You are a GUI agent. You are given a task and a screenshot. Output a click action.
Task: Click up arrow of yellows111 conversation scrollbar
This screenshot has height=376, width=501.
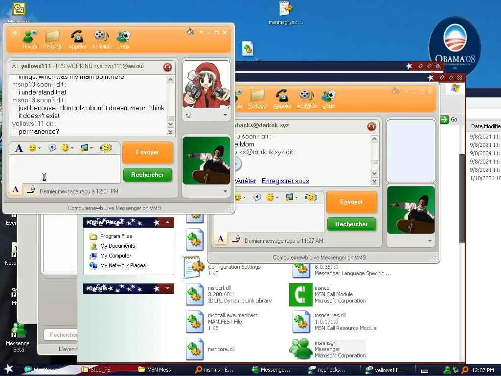click(x=171, y=80)
